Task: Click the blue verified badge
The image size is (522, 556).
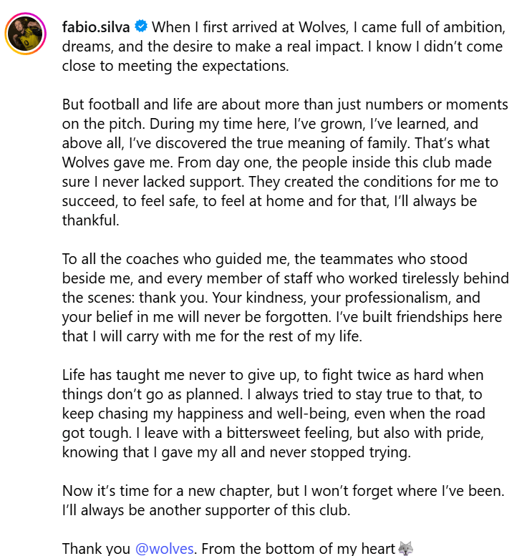Action: click(x=141, y=26)
